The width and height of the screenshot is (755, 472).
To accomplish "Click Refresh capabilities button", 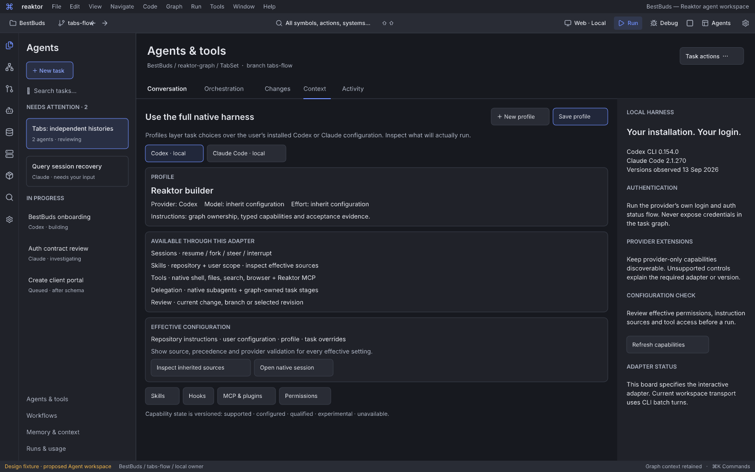I will click(x=668, y=345).
